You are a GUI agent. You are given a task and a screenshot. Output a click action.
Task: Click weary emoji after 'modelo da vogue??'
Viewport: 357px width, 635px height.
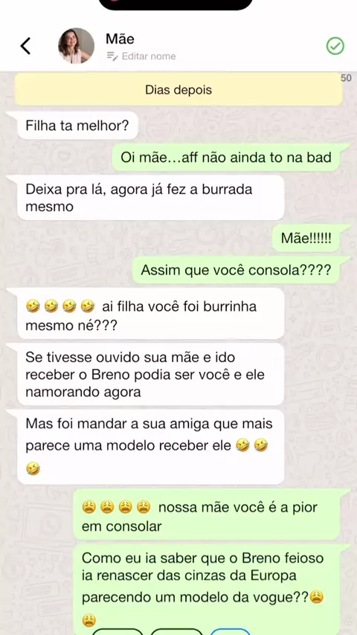[317, 597]
